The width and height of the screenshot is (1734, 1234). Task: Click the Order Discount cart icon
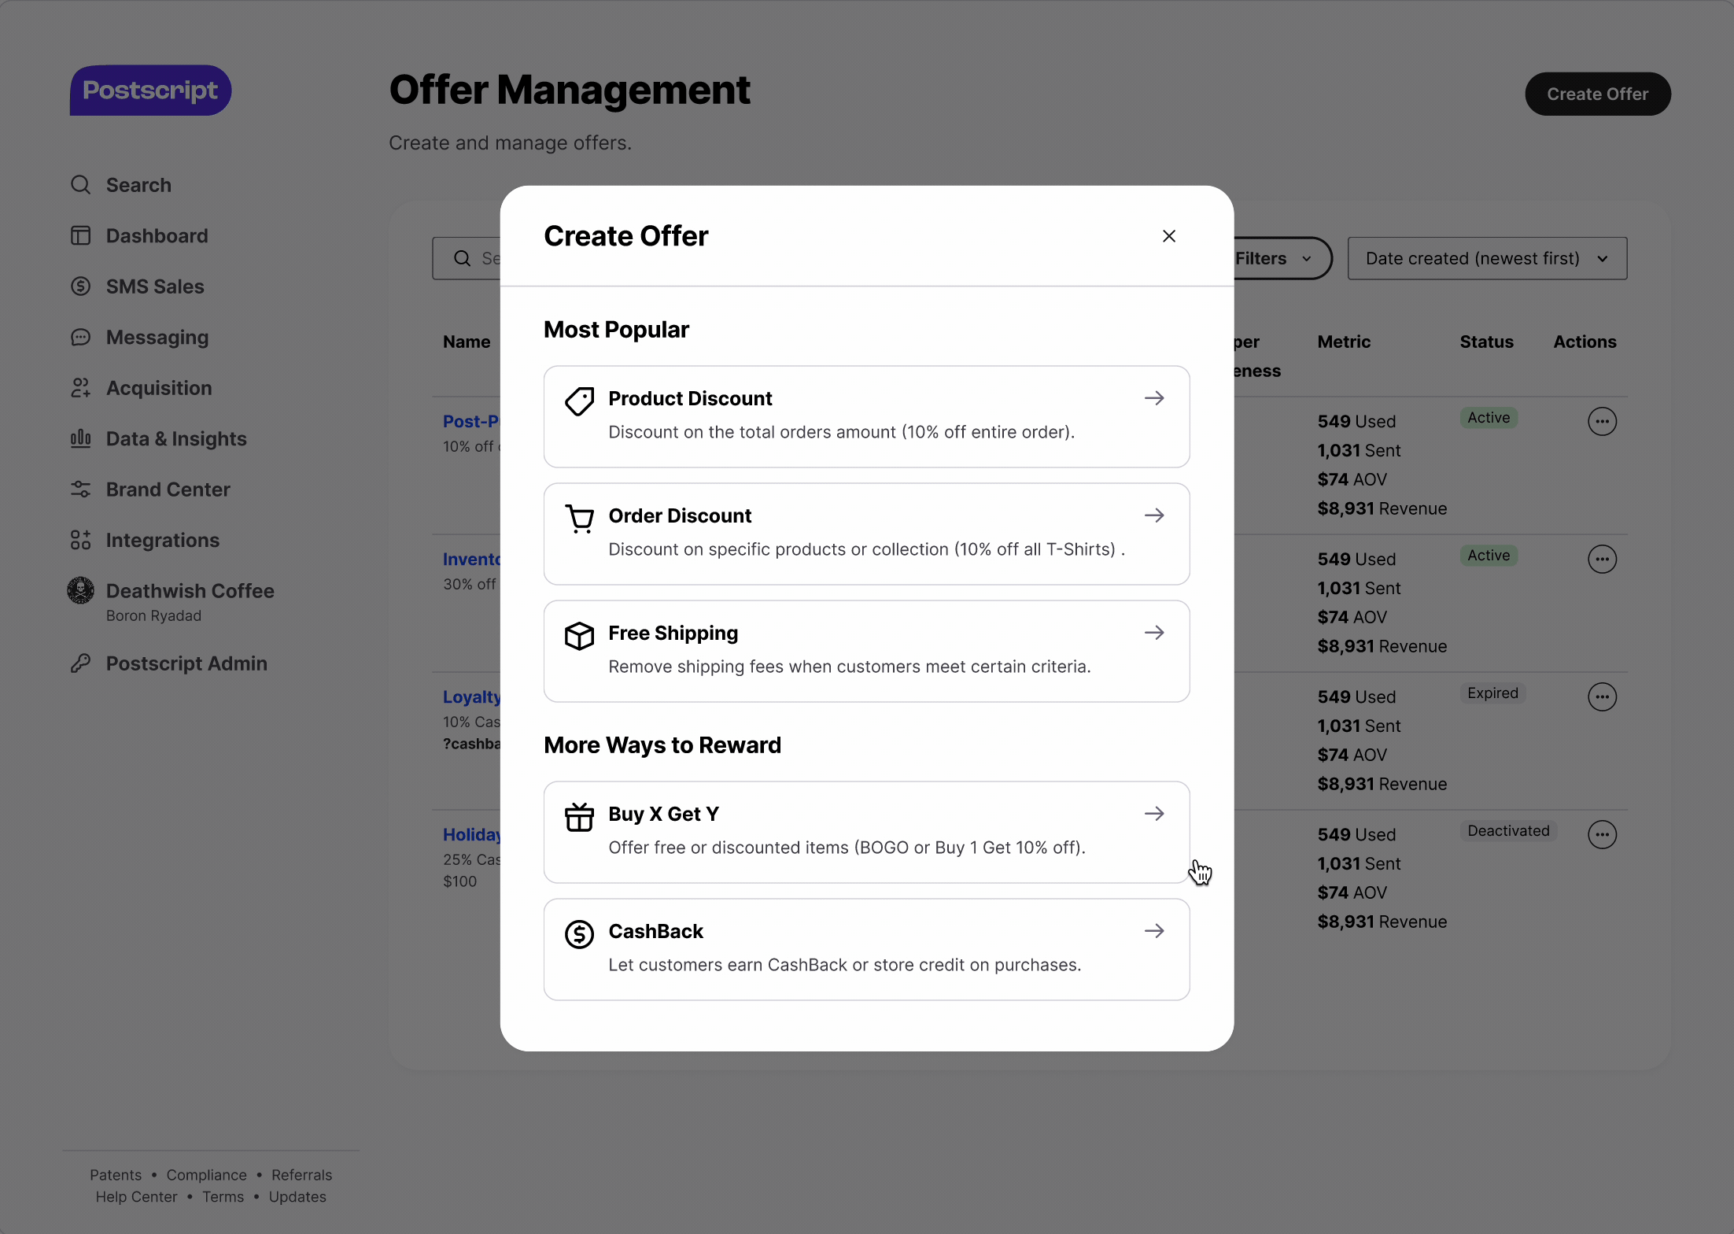tap(579, 519)
